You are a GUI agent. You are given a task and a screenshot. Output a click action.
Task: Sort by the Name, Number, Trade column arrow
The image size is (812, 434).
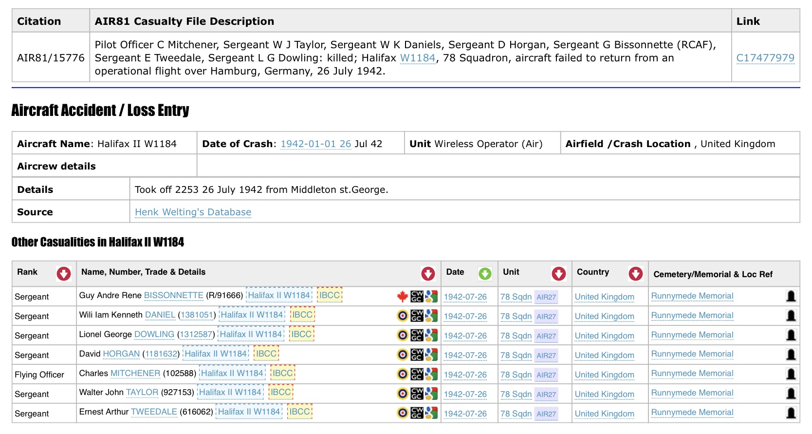point(428,274)
